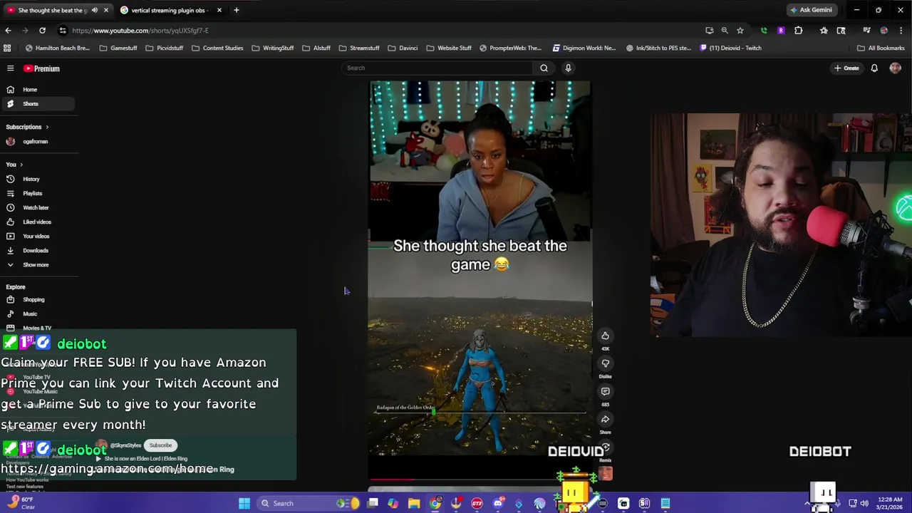Click the magnifier search button
Screen dimensions: 912x513
click(544, 68)
